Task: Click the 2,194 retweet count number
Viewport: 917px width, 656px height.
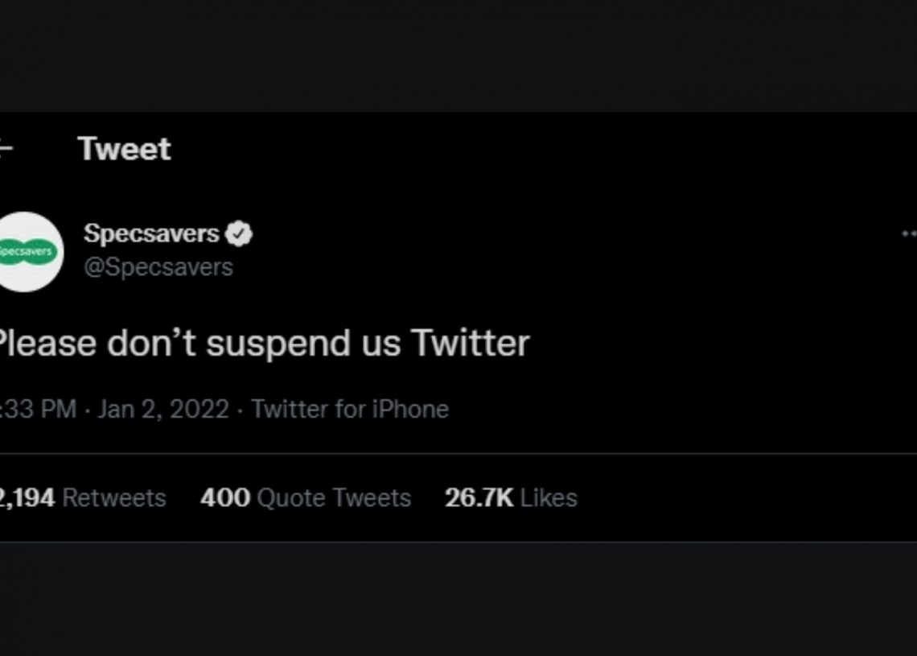Action: 27,498
